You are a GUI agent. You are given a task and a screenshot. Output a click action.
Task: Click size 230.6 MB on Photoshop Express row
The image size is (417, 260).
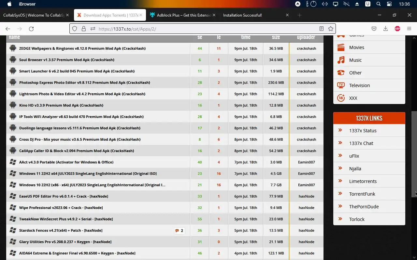point(276,83)
